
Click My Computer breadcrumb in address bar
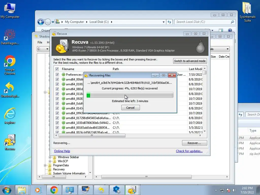[74, 22]
